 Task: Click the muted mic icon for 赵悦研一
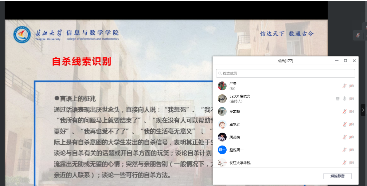coord(345,150)
